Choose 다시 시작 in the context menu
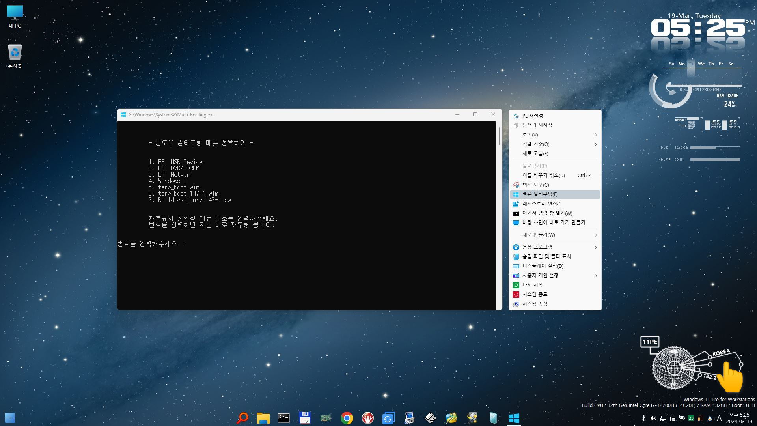 555,285
